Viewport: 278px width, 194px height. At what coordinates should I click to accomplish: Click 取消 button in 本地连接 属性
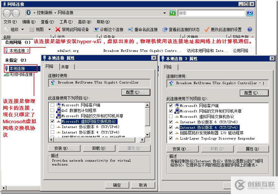coord(143,185)
